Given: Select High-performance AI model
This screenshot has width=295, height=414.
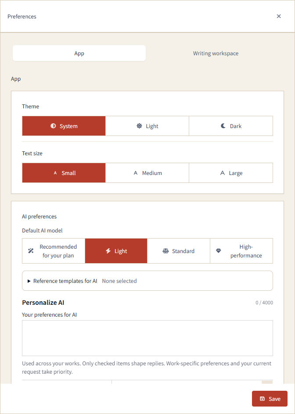Looking at the screenshot, I should point(241,251).
